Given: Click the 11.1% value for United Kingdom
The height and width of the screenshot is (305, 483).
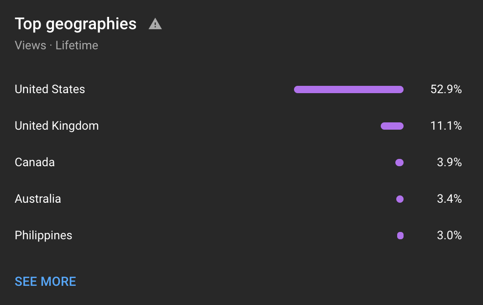Looking at the screenshot, I should 446,126.
